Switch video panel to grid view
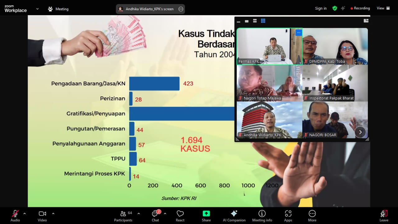Screen dimensions: 398x224 [263, 21]
